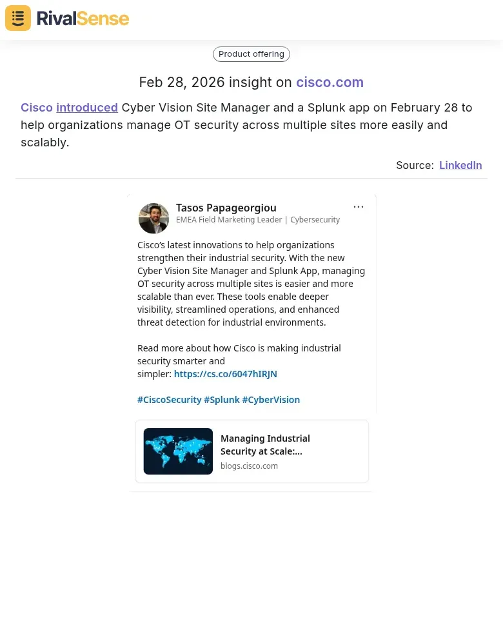This screenshot has height=619, width=503.
Task: Open the LinkedIn source link
Action: 460,165
